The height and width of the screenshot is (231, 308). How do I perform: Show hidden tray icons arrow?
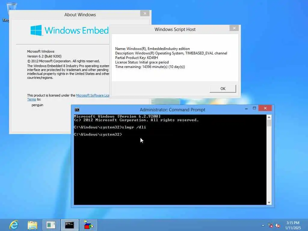[263, 226]
